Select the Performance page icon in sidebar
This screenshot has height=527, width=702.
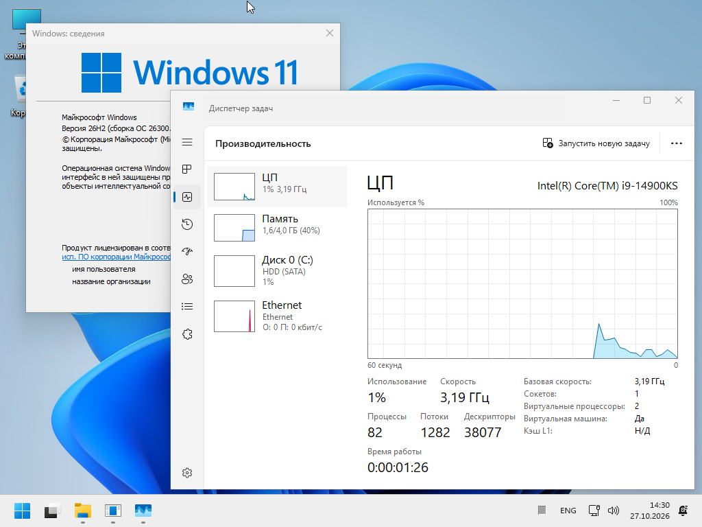[187, 197]
